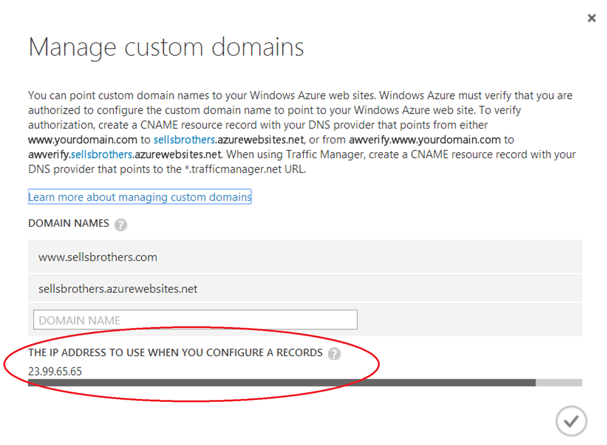This screenshot has width=607, height=445.
Task: Click THE IP ADDRESS TO USE label
Action: [175, 353]
